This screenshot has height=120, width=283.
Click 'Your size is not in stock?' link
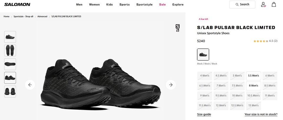coord(261,114)
